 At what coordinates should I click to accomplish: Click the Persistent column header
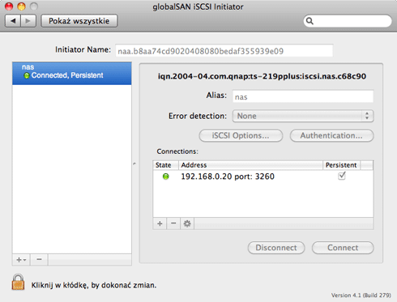coord(341,165)
